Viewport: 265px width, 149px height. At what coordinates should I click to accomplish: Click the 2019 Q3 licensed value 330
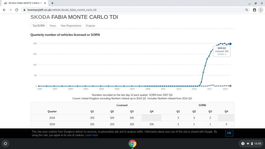pos(132,118)
